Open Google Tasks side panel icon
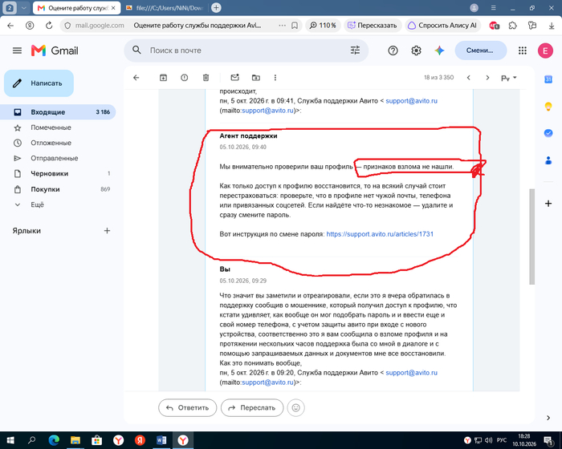 [548, 133]
